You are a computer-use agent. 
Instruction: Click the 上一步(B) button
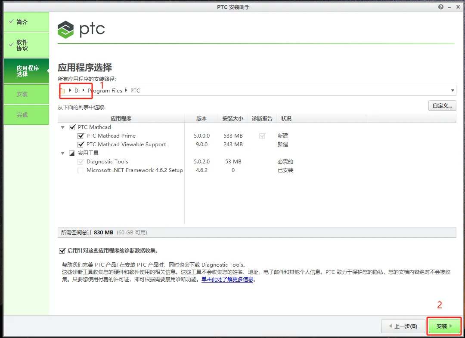403,326
